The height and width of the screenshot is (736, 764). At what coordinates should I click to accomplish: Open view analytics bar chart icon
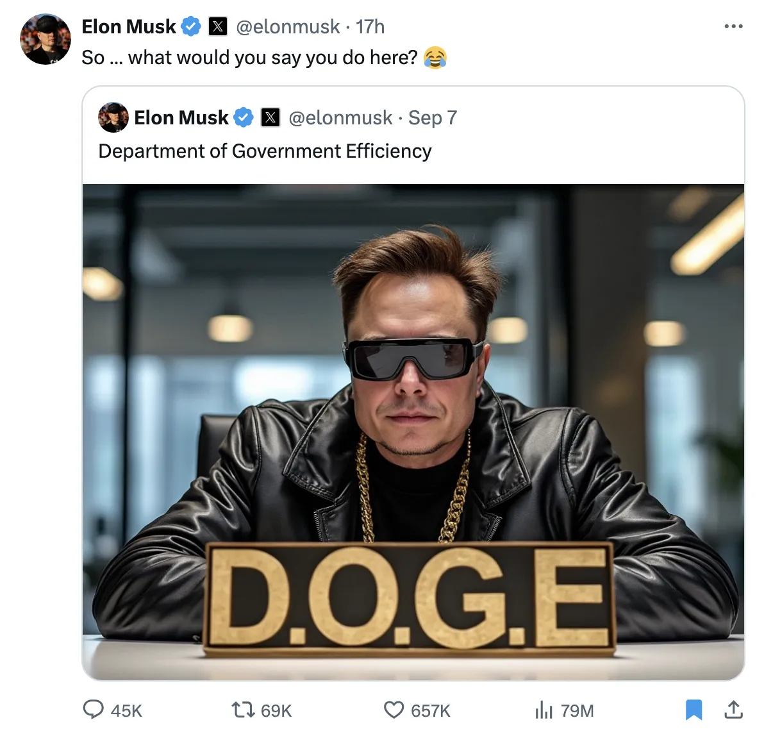(544, 710)
